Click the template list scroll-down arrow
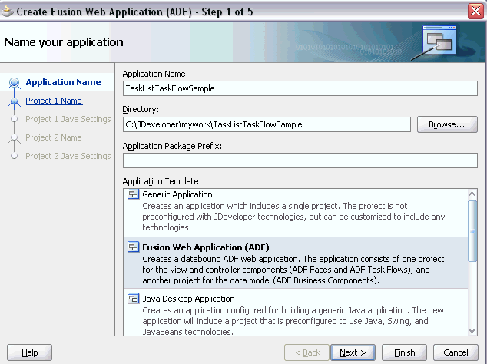The height and width of the screenshot is (364, 487). [x=472, y=331]
